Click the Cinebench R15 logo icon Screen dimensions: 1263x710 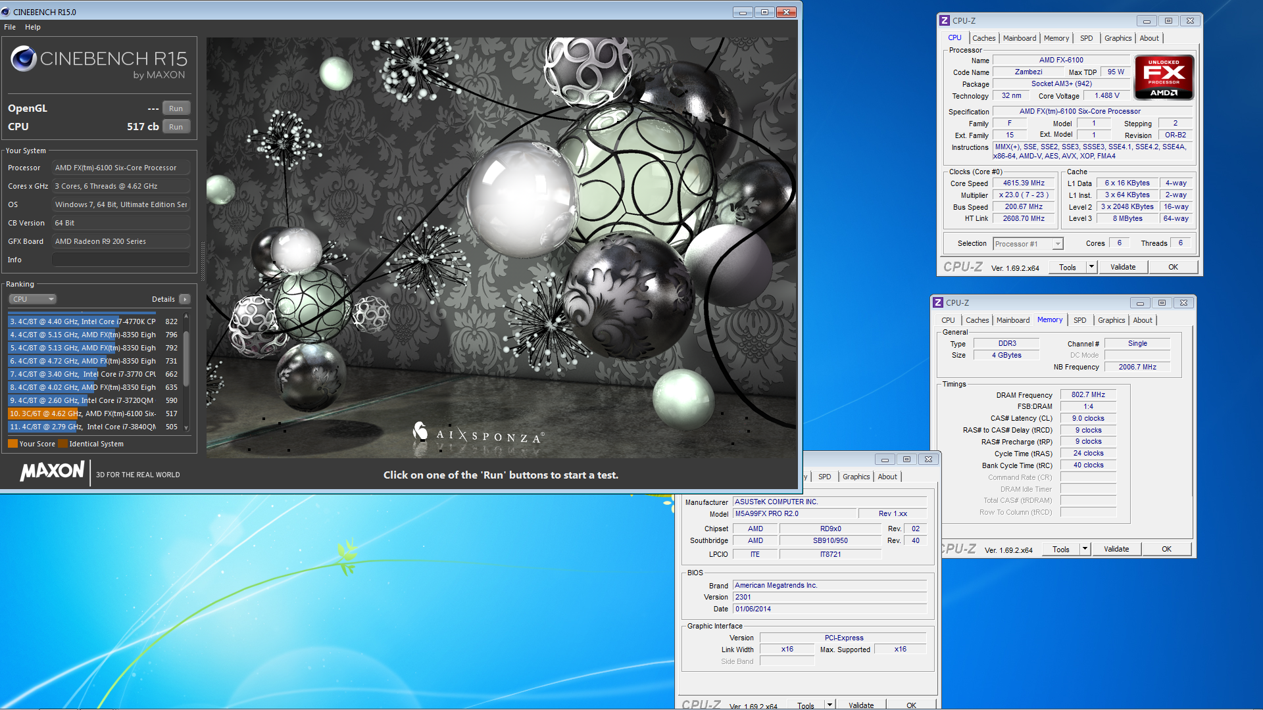click(24, 59)
